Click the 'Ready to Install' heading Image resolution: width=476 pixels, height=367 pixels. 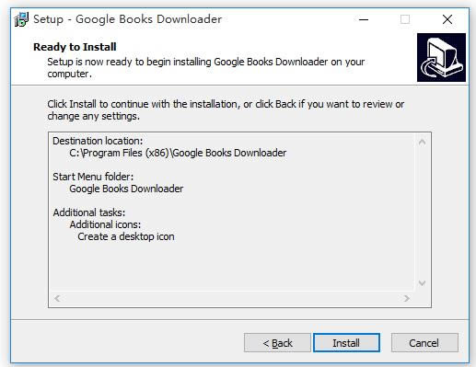point(75,47)
